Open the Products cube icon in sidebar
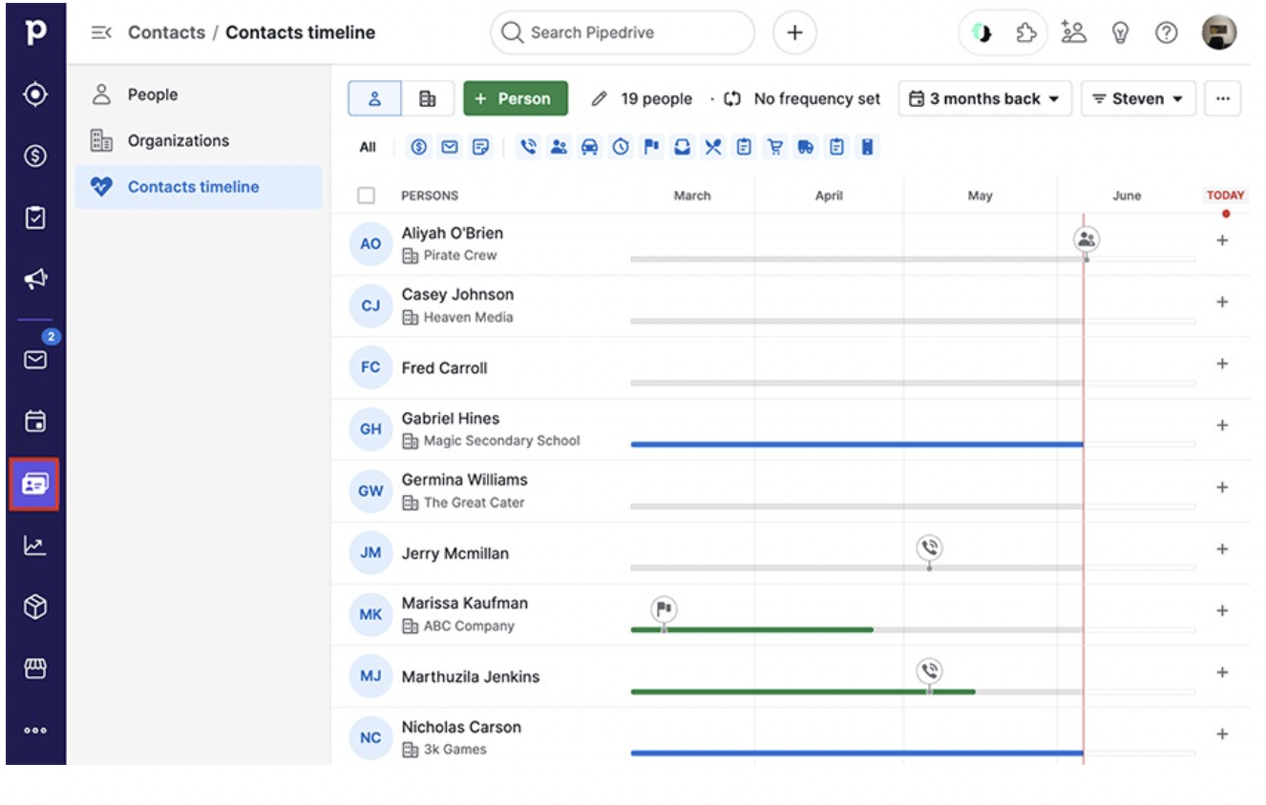This screenshot has height=805, width=1266. [x=35, y=608]
